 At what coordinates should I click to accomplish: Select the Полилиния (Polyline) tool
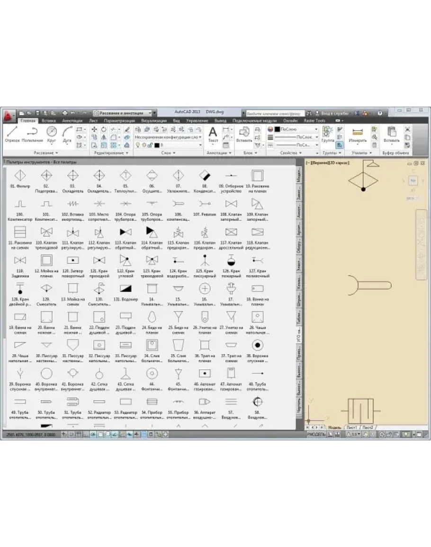(32, 133)
